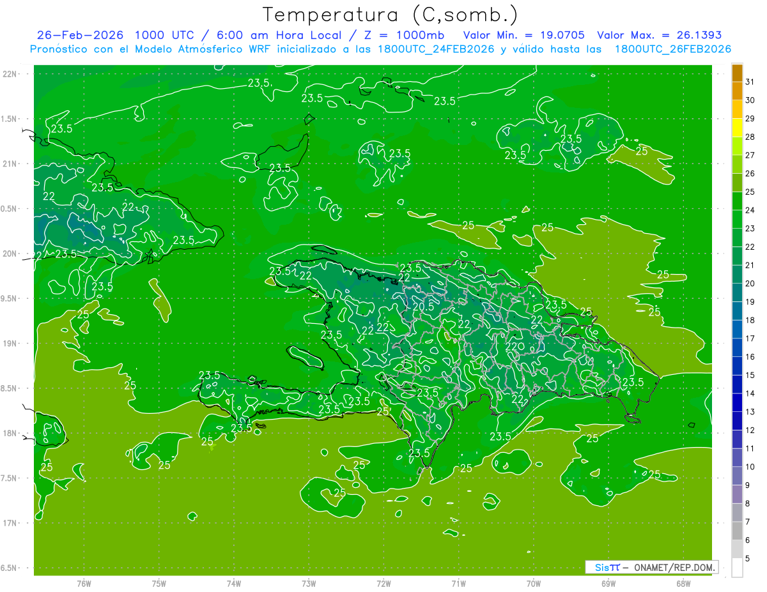Click the "76W" longitude axis label
This screenshot has height=592, width=767.
[84, 584]
